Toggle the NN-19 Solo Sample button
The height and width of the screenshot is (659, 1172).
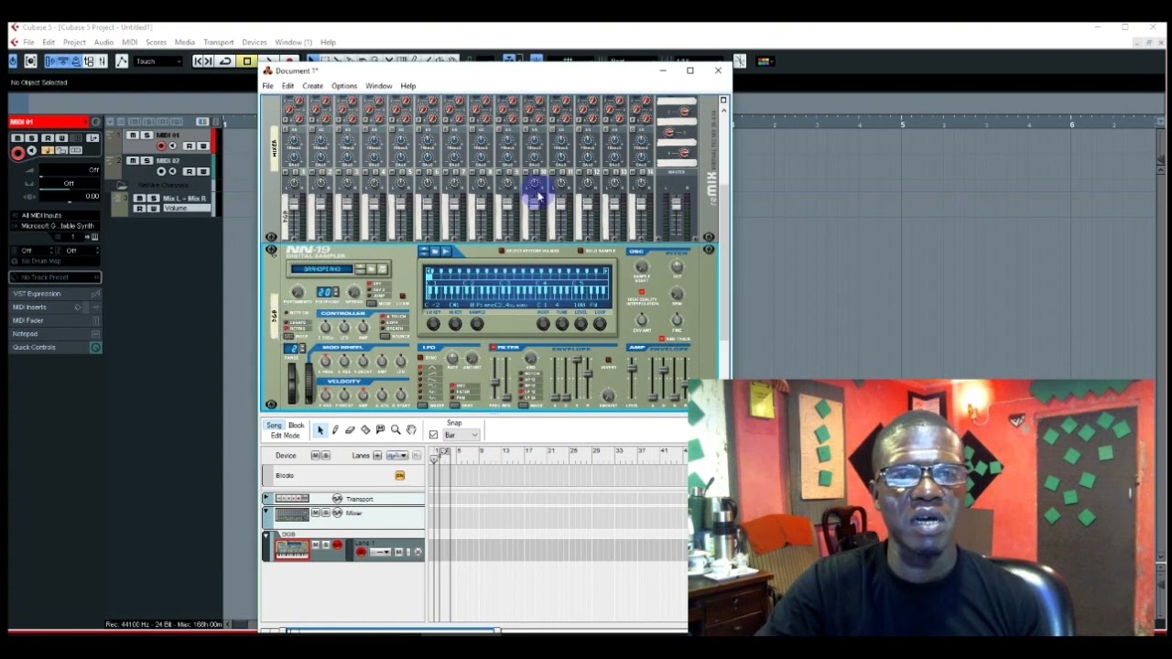[581, 251]
